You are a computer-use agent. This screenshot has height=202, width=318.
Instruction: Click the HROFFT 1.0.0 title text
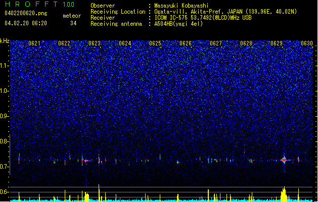(x=40, y=4)
